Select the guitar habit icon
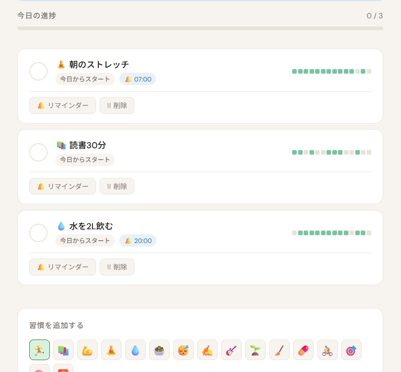The image size is (401, 372). (231, 350)
